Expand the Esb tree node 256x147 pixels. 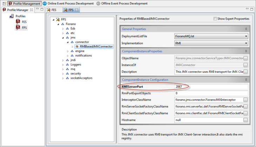(x=63, y=28)
